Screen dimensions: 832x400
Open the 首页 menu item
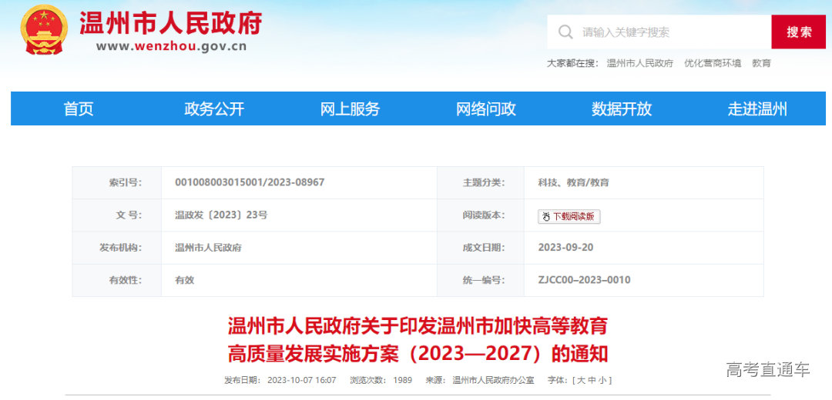pyautogui.click(x=79, y=108)
